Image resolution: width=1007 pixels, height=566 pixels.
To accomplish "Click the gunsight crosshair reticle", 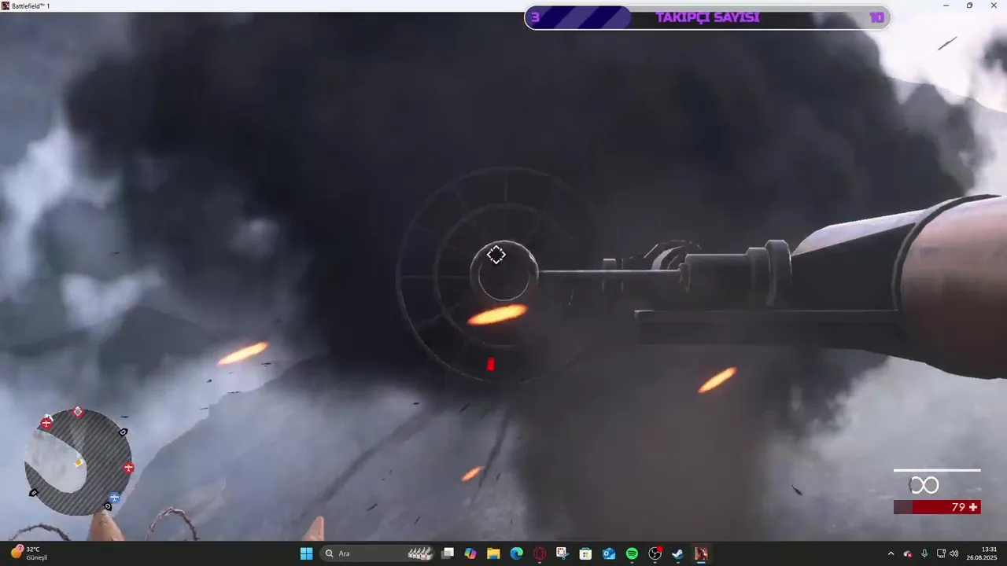I will pos(496,255).
